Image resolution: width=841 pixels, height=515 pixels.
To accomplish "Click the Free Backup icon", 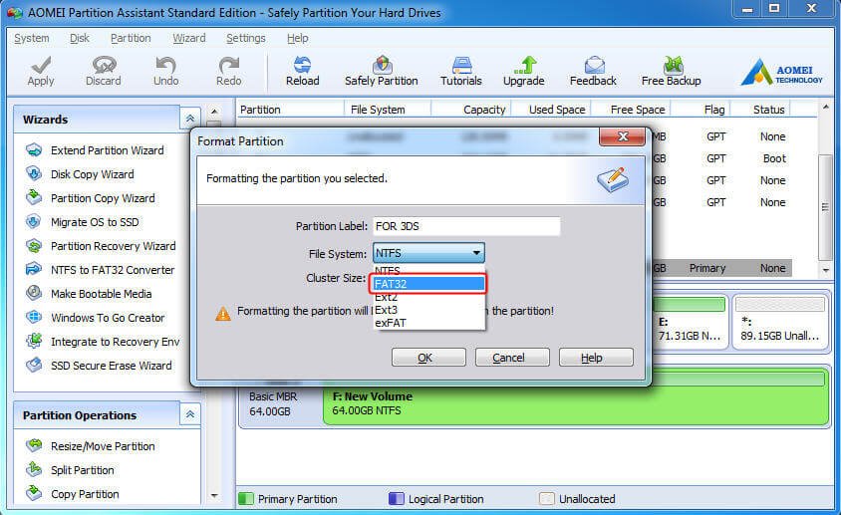I will 672,66.
